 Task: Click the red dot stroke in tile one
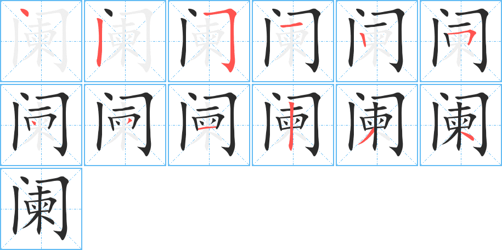25,14
